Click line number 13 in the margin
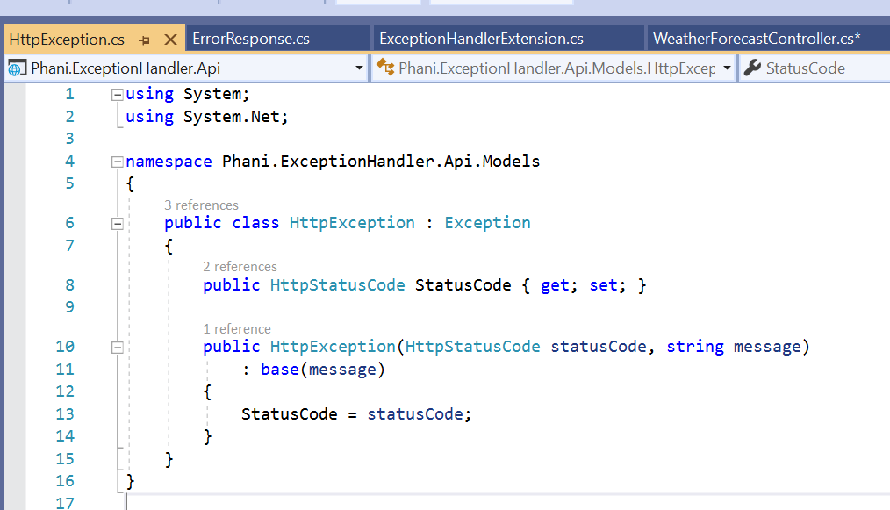Screen dimensions: 890x510 click(65, 414)
